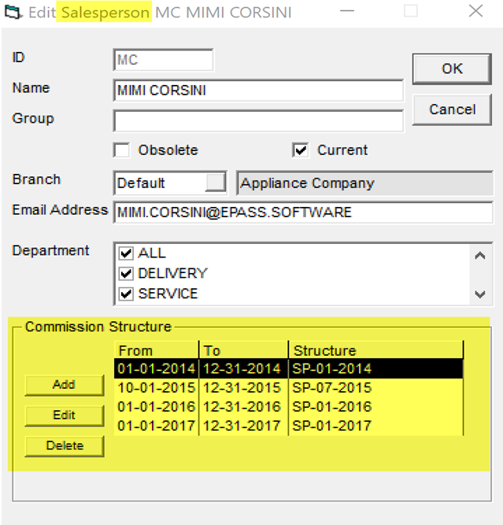Viewport: 503px width, 525px height.
Task: Click the To column header
Action: pyautogui.click(x=243, y=350)
